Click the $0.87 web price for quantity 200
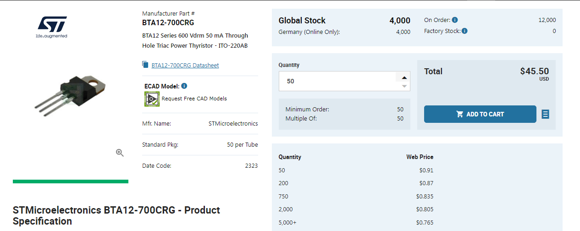 [x=426, y=183]
